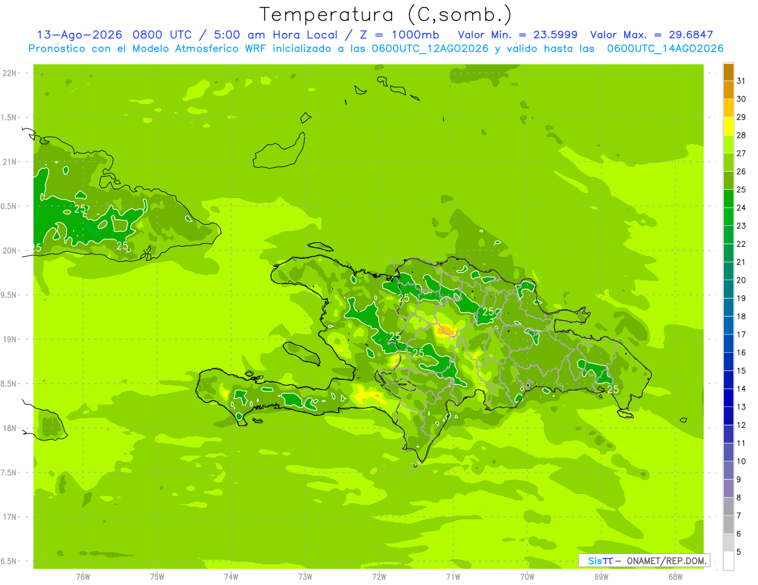This screenshot has width=758, height=585.
Task: Click the yellow swatch between legend values 27 and 28
Action: pyautogui.click(x=728, y=145)
